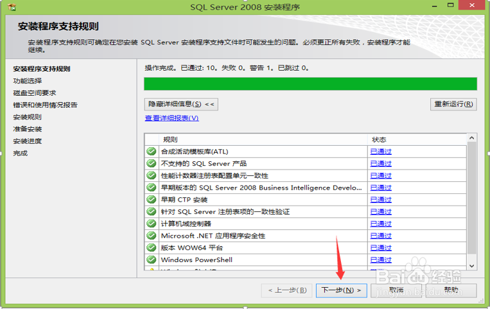
Task: Click the 规则 column header
Action: click(x=263, y=139)
